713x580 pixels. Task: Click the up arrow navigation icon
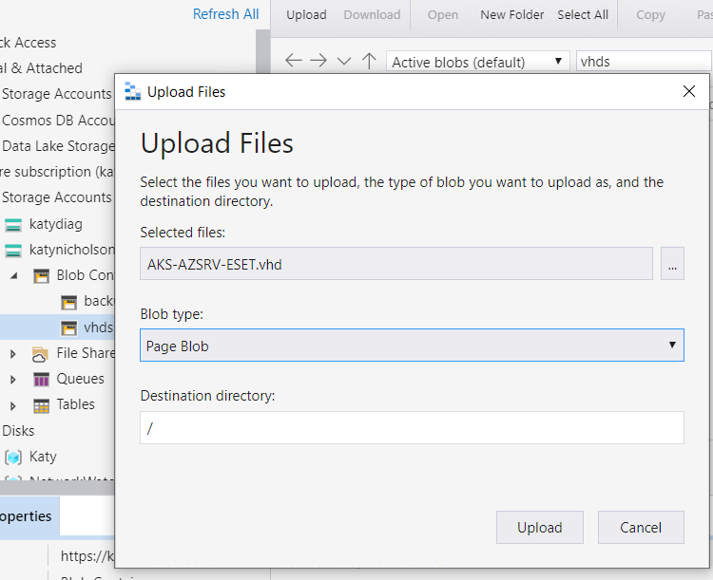click(x=369, y=61)
